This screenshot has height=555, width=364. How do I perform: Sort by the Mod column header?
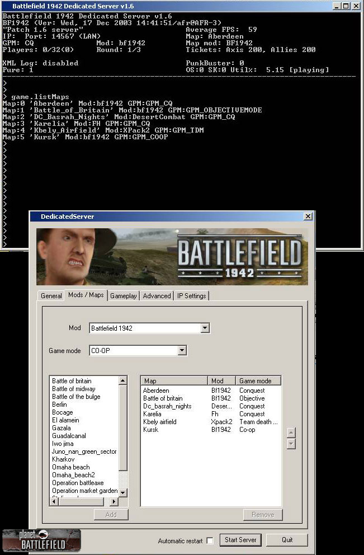(x=222, y=381)
